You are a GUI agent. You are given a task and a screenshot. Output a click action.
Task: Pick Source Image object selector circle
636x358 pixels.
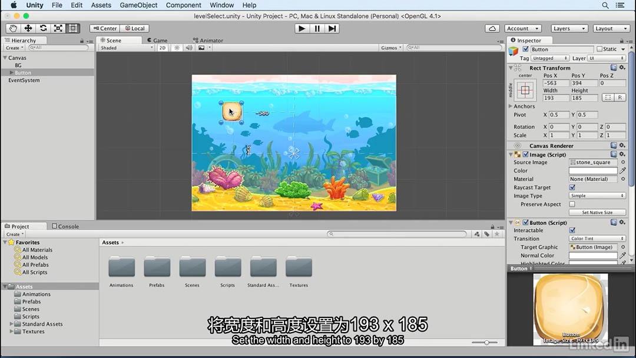pyautogui.click(x=623, y=162)
